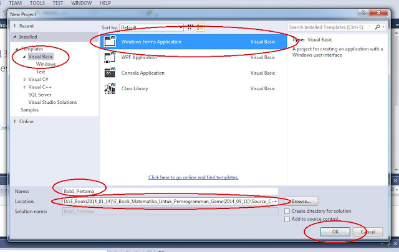
Task: Click the Class Library template icon
Action: tap(110, 88)
